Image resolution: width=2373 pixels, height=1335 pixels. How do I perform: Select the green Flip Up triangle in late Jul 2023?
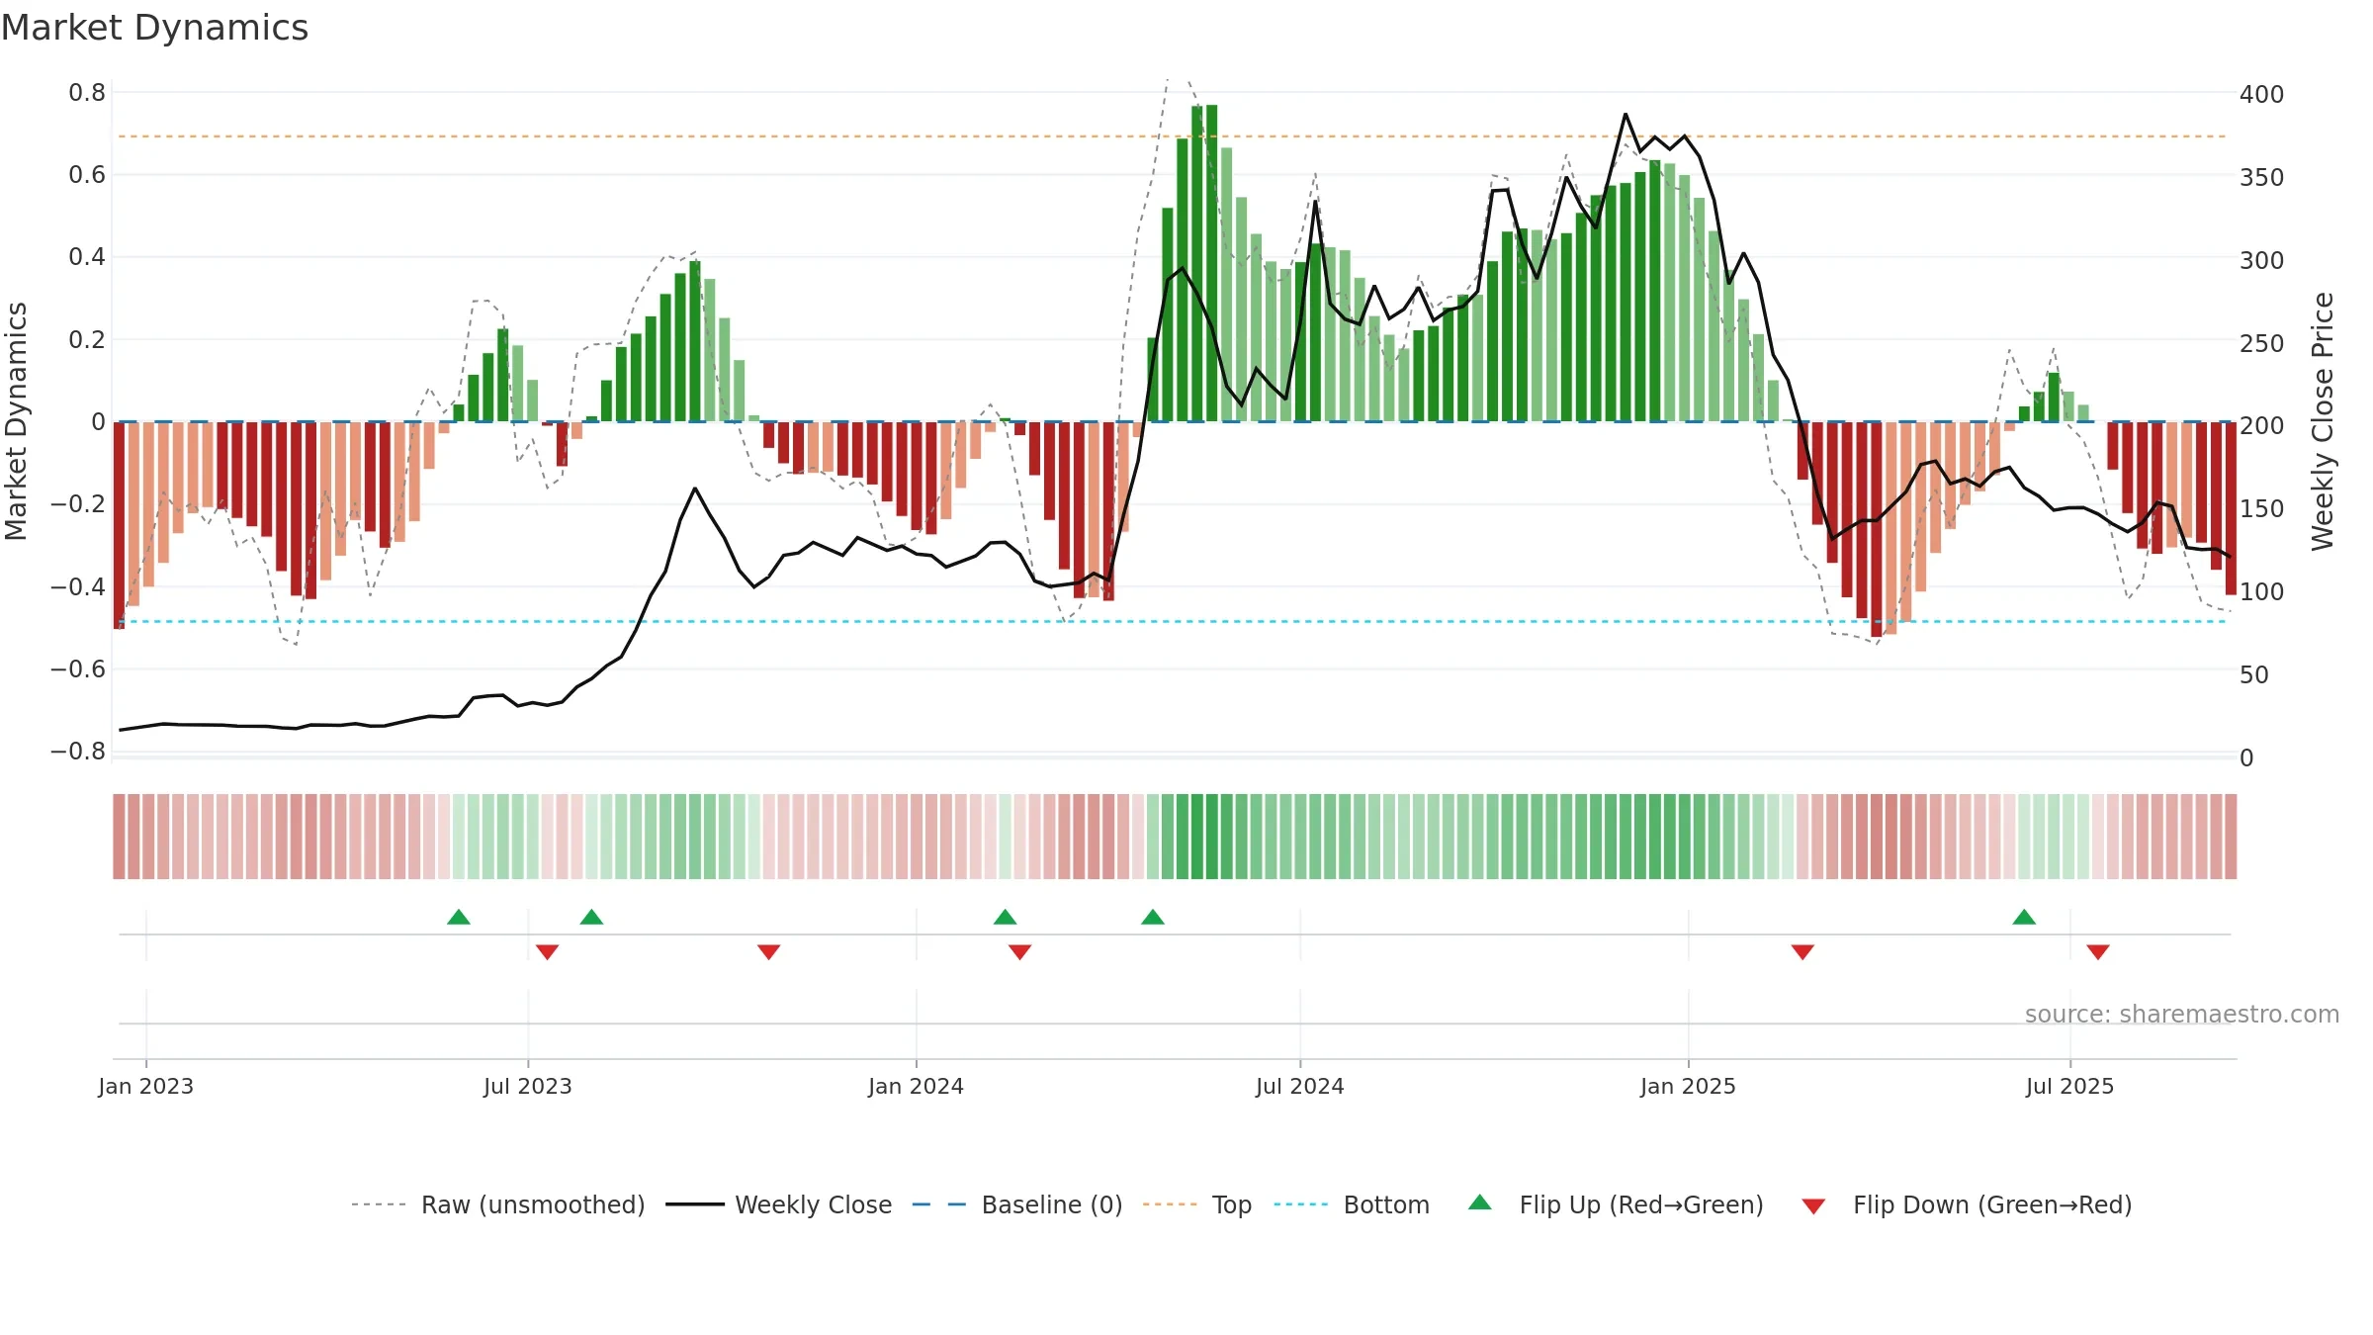pos(591,917)
